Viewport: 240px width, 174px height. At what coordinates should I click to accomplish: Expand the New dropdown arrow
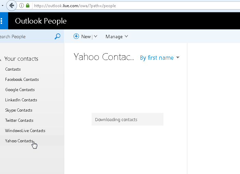95,37
